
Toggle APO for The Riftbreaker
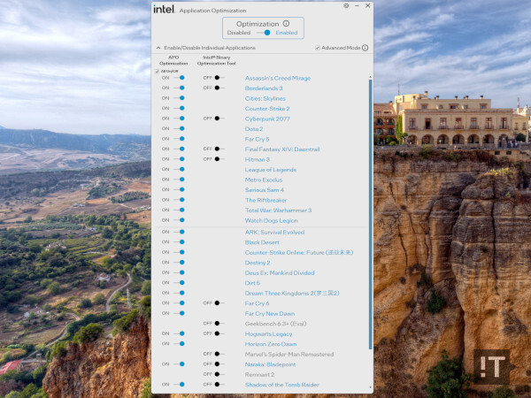[x=179, y=200]
